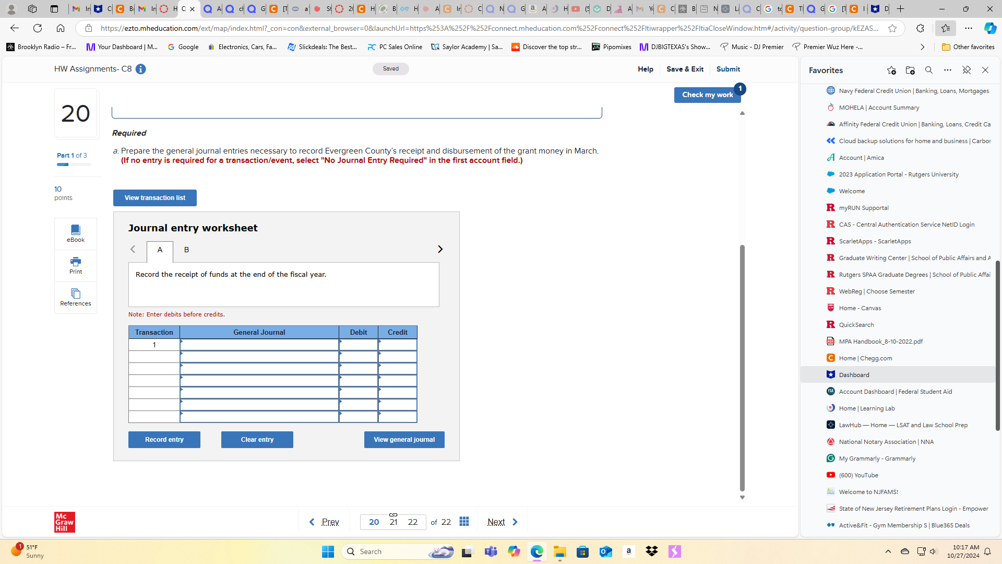Go to previous worksheet entry arrow
This screenshot has width=1002, height=564.
133,249
